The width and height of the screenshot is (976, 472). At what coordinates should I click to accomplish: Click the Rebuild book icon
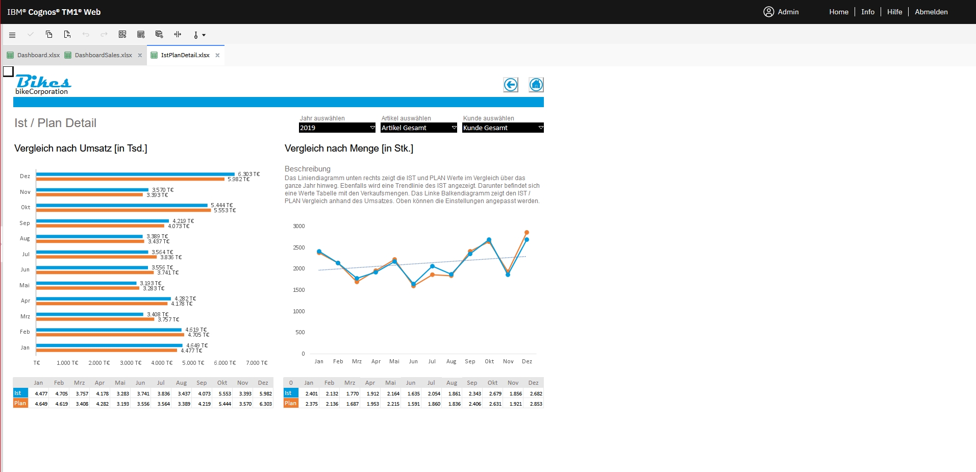pyautogui.click(x=159, y=35)
